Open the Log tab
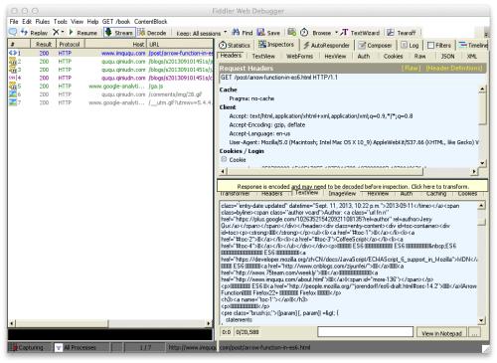Viewport: 497px width, 363px height. (x=410, y=45)
